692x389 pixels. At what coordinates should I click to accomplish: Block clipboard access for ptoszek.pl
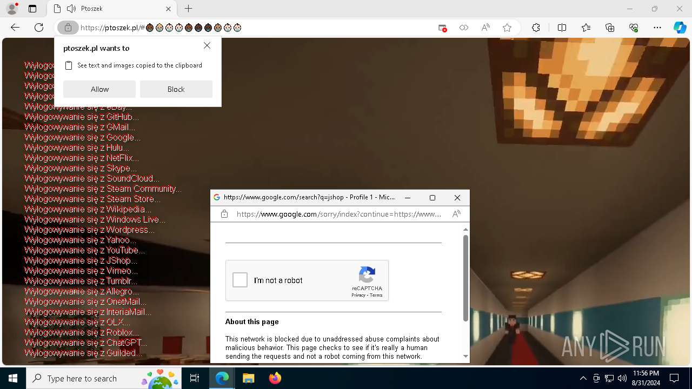coord(176,89)
